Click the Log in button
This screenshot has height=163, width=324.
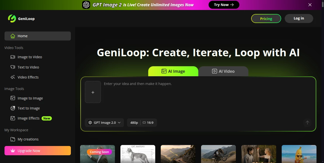click(299, 18)
